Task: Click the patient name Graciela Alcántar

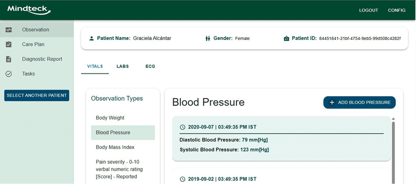Action: click(152, 38)
